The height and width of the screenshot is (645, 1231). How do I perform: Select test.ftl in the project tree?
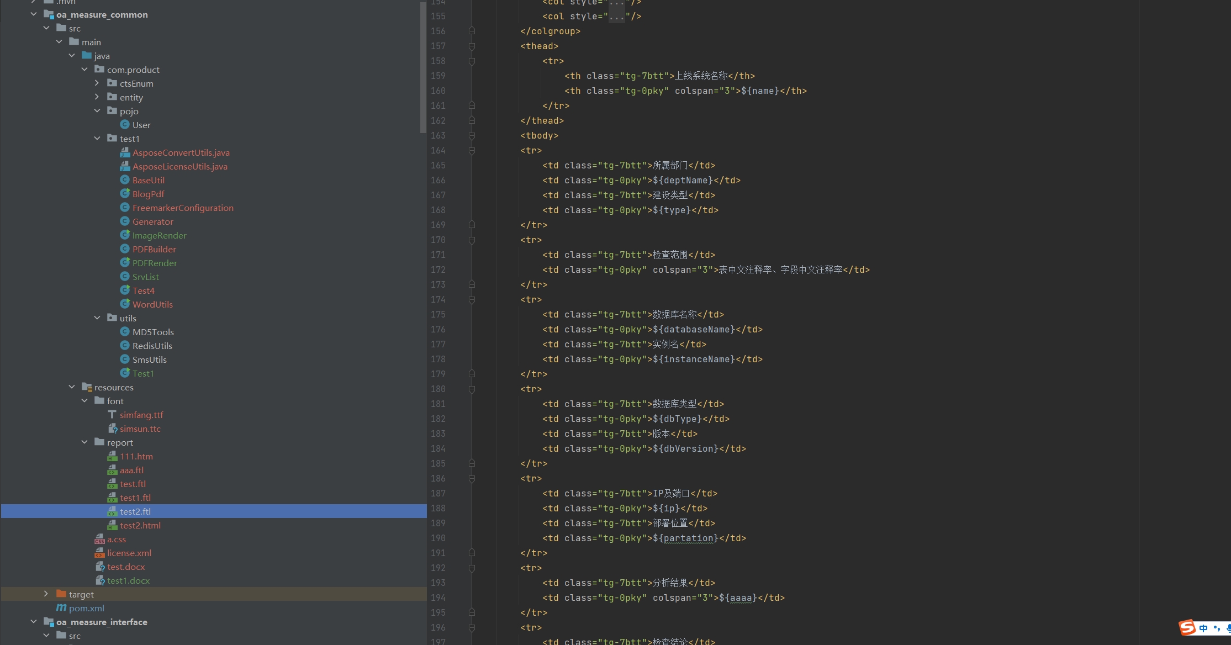(x=133, y=484)
